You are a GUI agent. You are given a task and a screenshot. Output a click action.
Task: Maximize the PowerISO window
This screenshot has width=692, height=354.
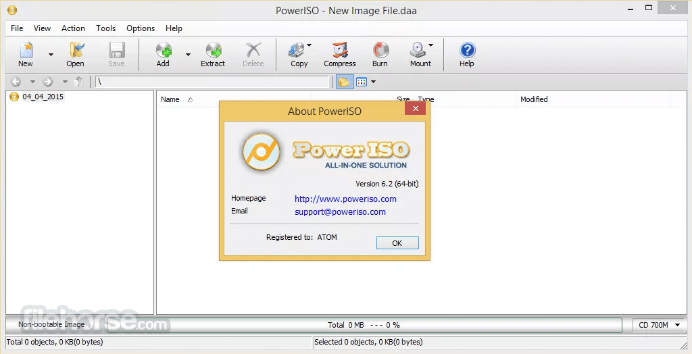(x=649, y=8)
